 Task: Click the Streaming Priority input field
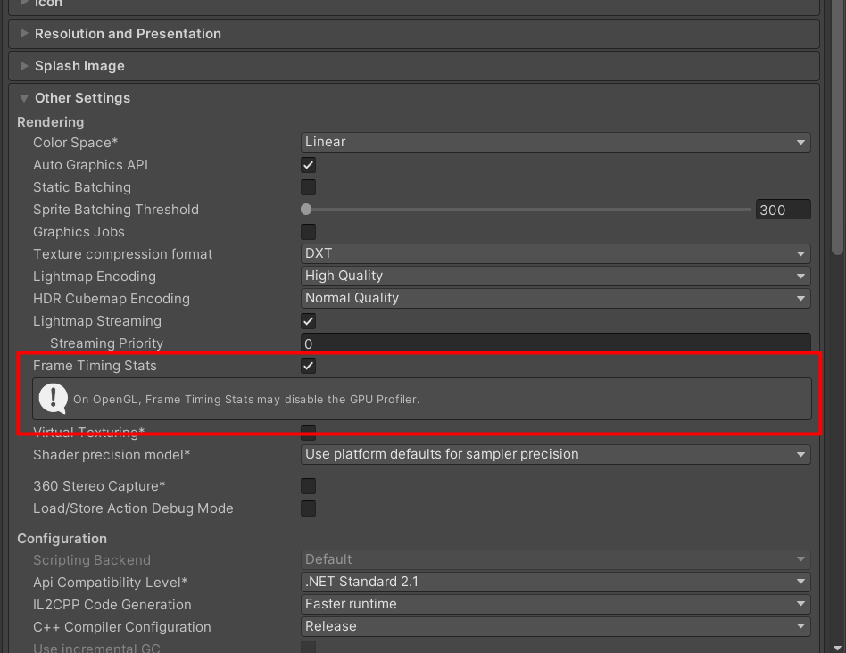tap(555, 343)
